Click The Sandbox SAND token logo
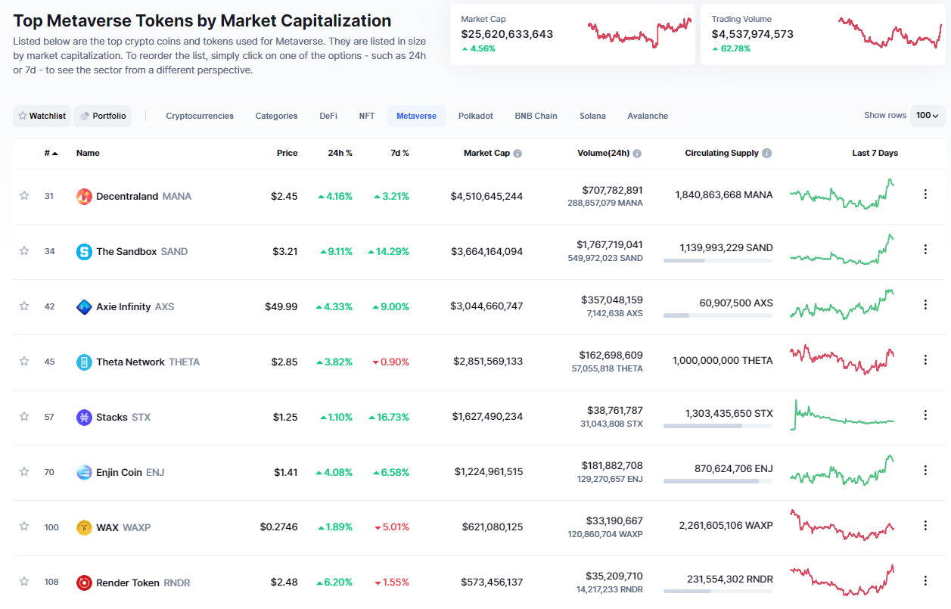Viewport: 951px width, 609px height. [83, 250]
